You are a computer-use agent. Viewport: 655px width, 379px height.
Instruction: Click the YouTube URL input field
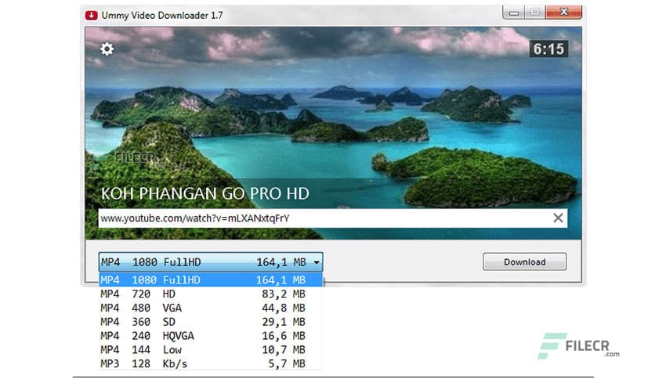(332, 218)
